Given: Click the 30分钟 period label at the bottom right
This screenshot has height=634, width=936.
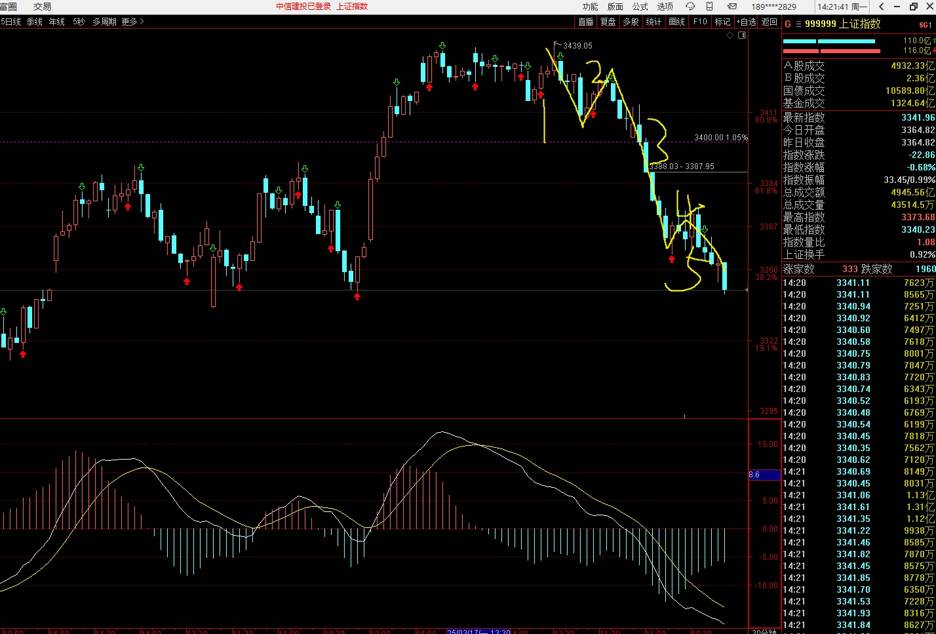Looking at the screenshot, I should pyautogui.click(x=764, y=631).
